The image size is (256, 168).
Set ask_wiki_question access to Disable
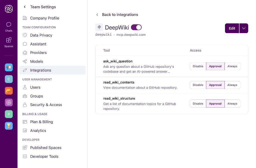point(198,66)
